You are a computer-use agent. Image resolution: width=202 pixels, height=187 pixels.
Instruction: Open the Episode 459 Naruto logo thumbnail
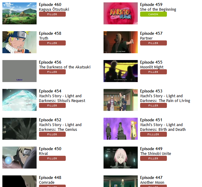point(120,13)
